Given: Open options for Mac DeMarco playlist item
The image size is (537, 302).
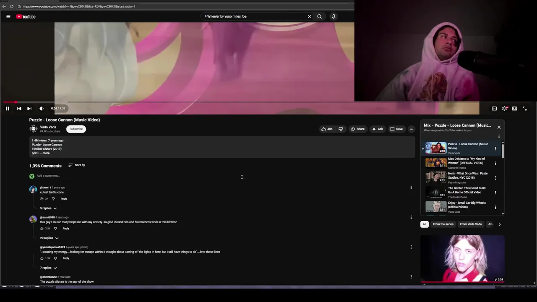Looking at the screenshot, I should click(x=495, y=163).
